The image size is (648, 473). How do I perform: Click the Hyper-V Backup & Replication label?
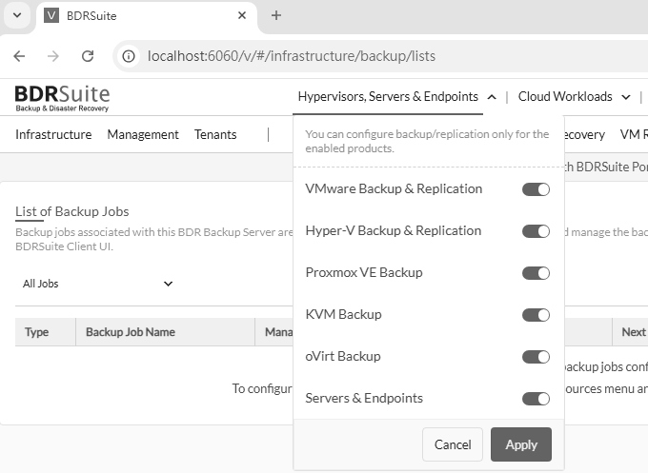tap(393, 230)
